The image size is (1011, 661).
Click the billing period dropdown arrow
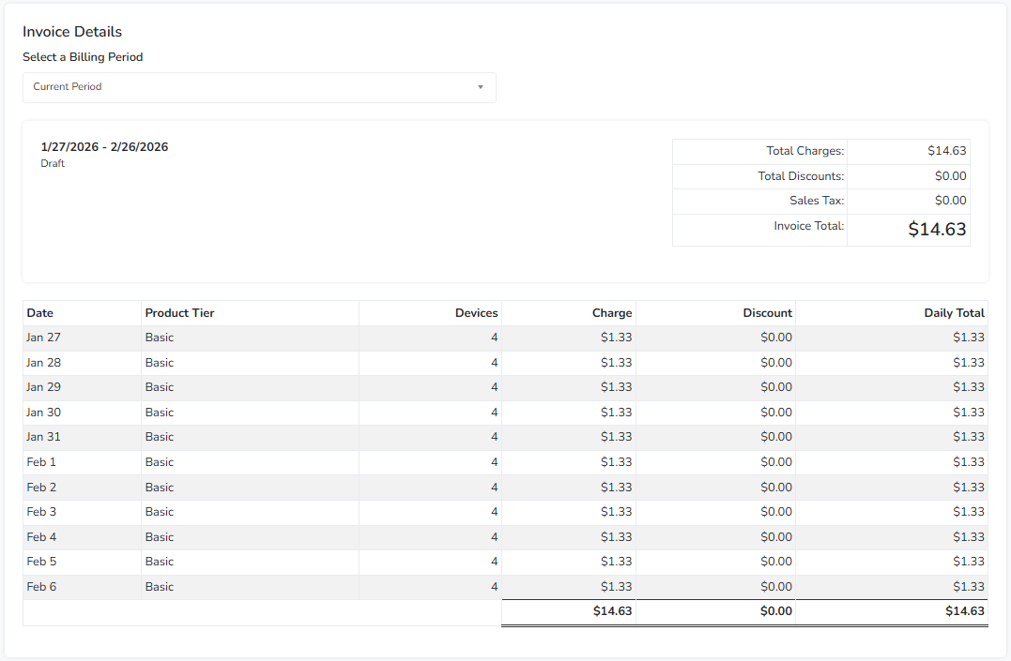[480, 87]
